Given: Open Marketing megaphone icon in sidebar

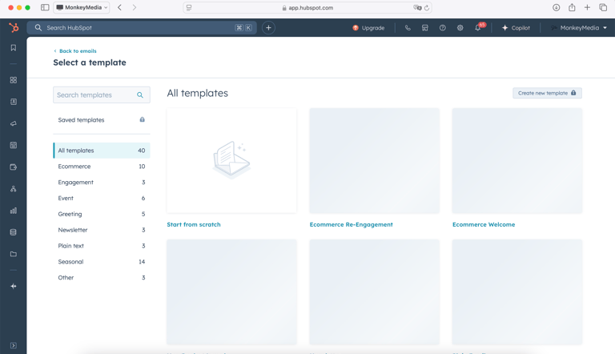Looking at the screenshot, I should [x=14, y=123].
